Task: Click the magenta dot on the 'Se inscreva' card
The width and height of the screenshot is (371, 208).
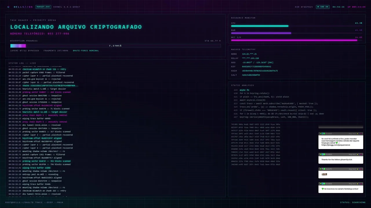Action: tap(361, 184)
